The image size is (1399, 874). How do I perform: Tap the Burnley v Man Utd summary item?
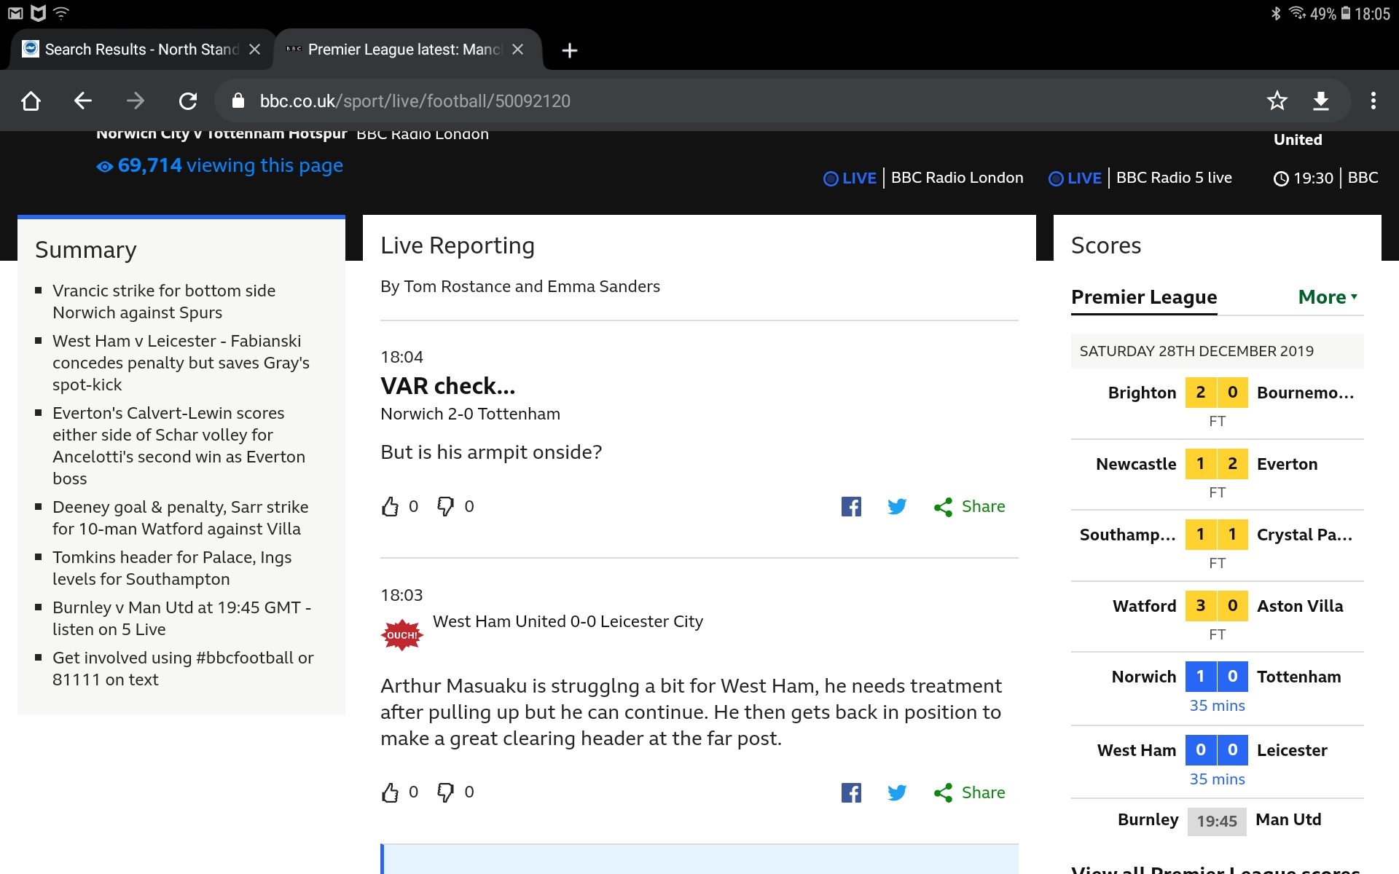[x=181, y=618]
